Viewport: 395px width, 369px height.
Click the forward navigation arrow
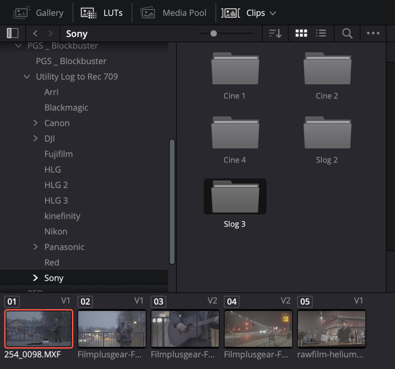tap(50, 34)
